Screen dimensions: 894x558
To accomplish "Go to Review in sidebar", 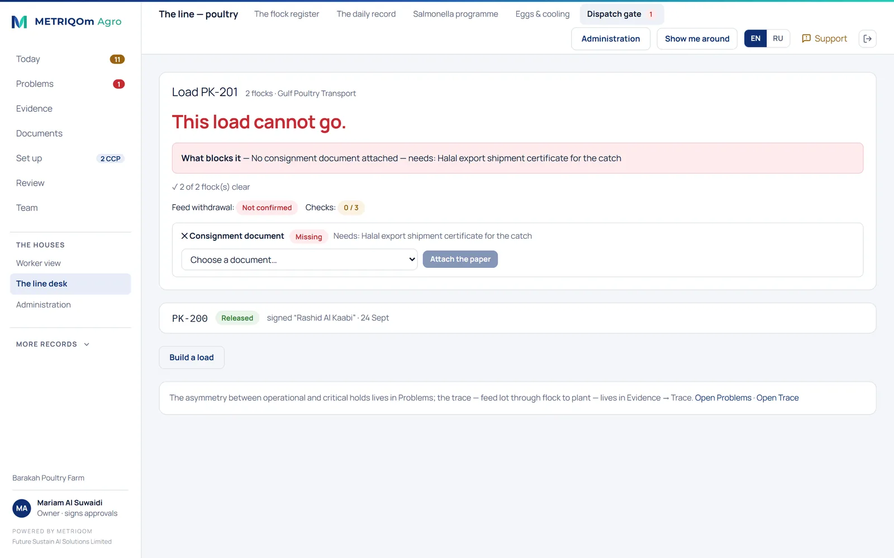I will (x=70, y=183).
